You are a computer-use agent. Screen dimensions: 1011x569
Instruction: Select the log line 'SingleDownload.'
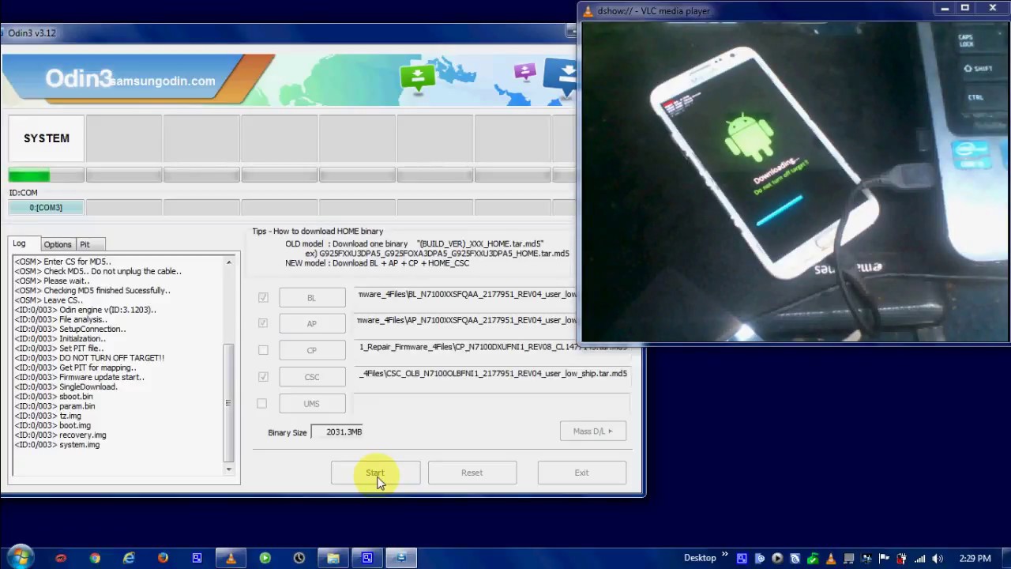pos(66,387)
